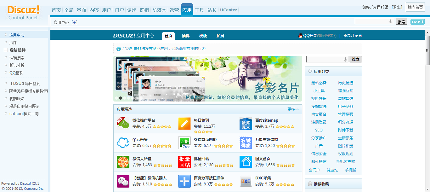Select the second banner carousel dot
The width and height of the screenshot is (430, 192).
tap(121, 98)
